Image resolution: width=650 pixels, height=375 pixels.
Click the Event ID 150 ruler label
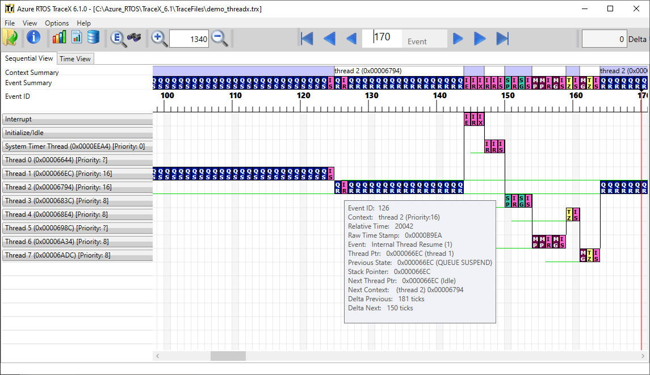click(x=508, y=95)
